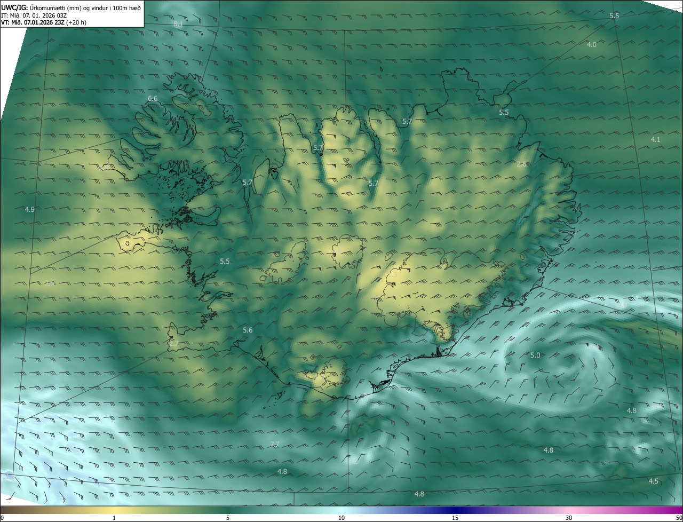Click the colorbar tick label 30
Image resolution: width=683 pixels, height=522 pixels.
tap(569, 518)
